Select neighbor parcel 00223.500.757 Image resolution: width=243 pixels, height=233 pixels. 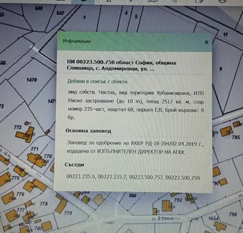pyautogui.click(x=146, y=177)
